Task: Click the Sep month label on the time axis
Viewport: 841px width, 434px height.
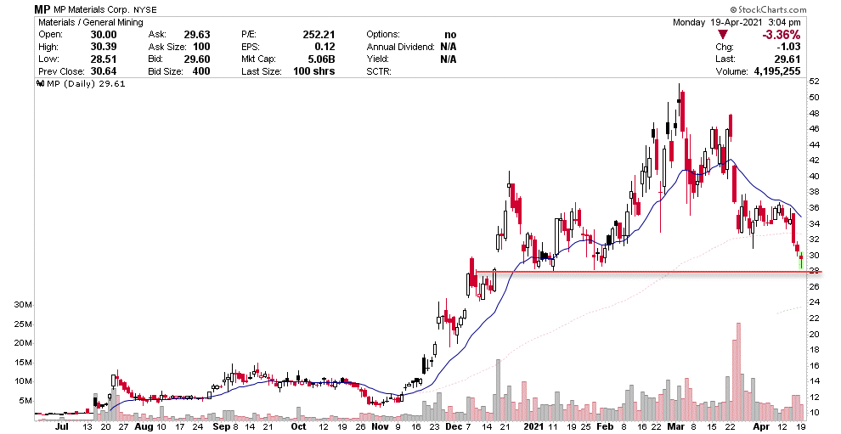Action: click(x=222, y=427)
